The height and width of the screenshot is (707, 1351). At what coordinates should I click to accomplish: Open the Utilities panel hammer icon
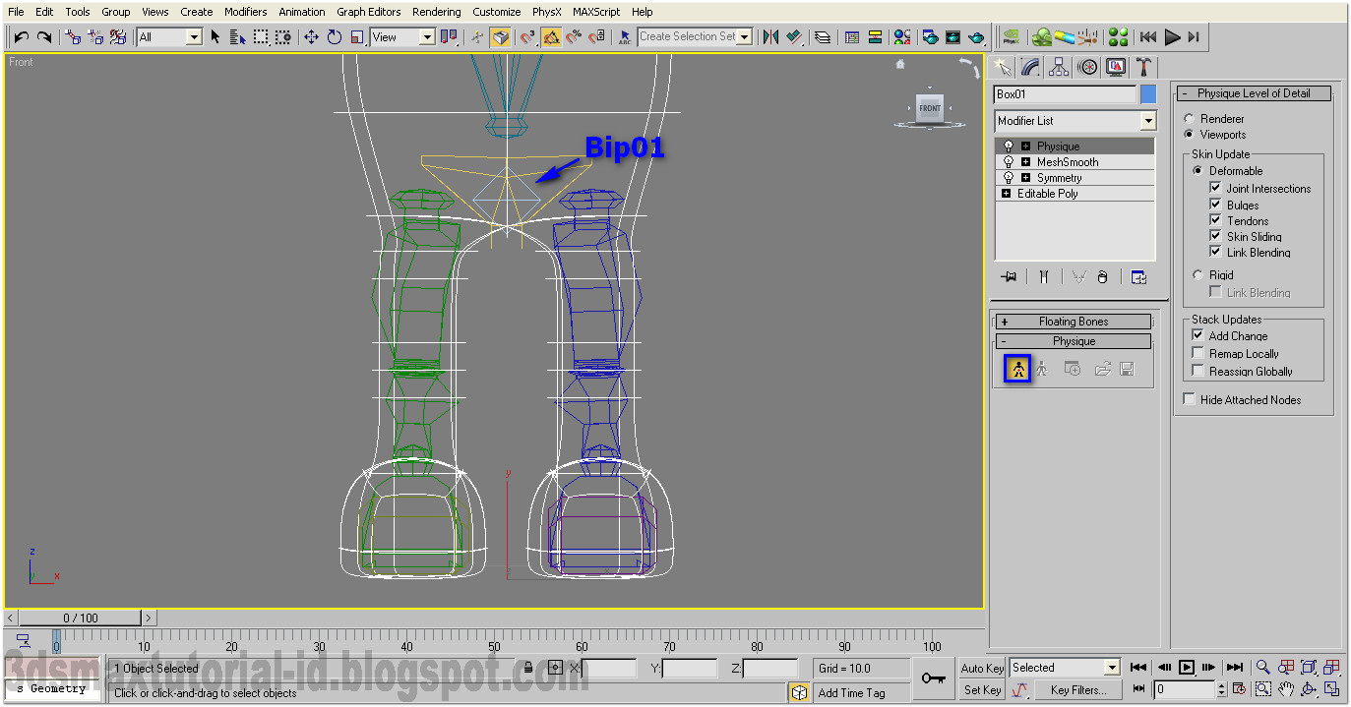coord(1142,66)
